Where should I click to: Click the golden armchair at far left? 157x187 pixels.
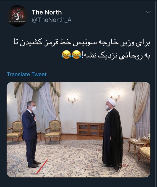click(15, 131)
